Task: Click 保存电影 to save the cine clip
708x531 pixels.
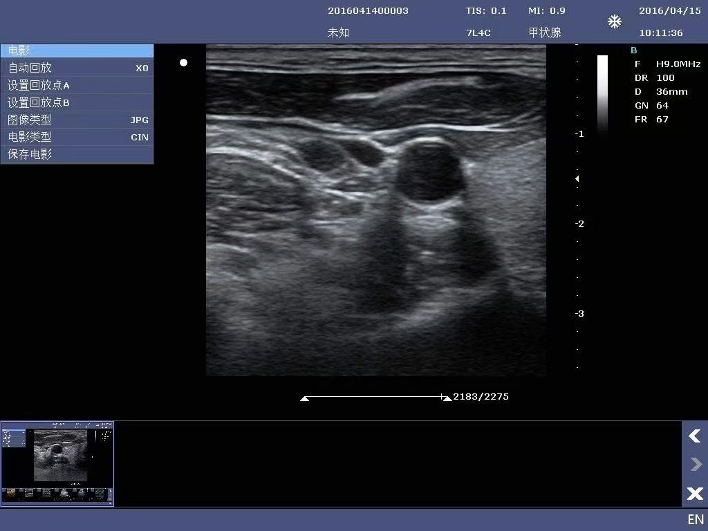Action: tap(29, 154)
